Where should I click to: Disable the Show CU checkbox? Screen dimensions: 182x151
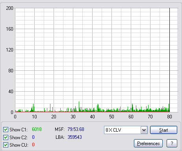coord(6,145)
